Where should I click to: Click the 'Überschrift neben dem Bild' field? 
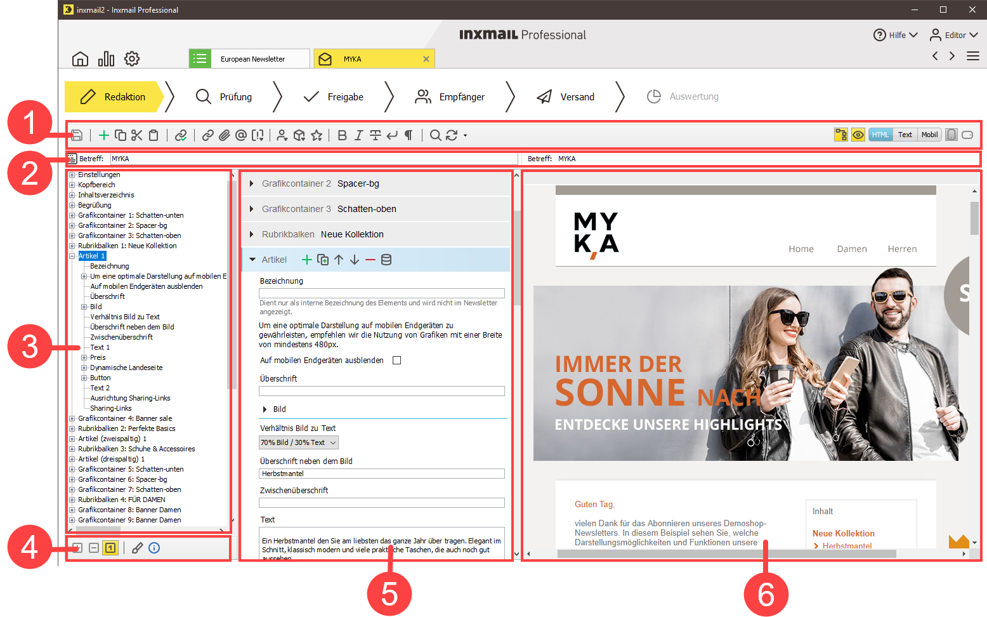pyautogui.click(x=382, y=474)
